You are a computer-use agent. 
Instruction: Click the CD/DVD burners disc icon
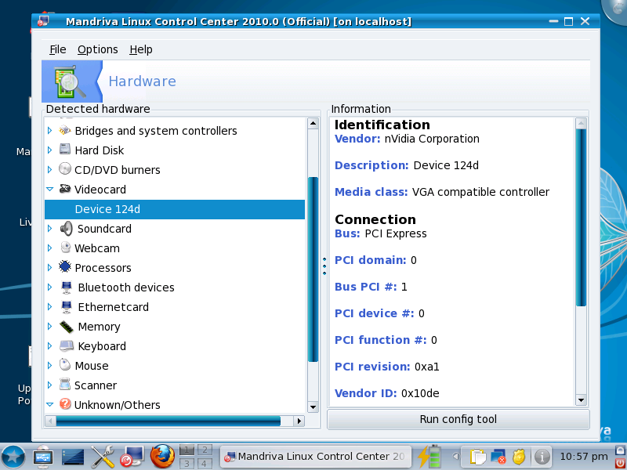tap(65, 169)
